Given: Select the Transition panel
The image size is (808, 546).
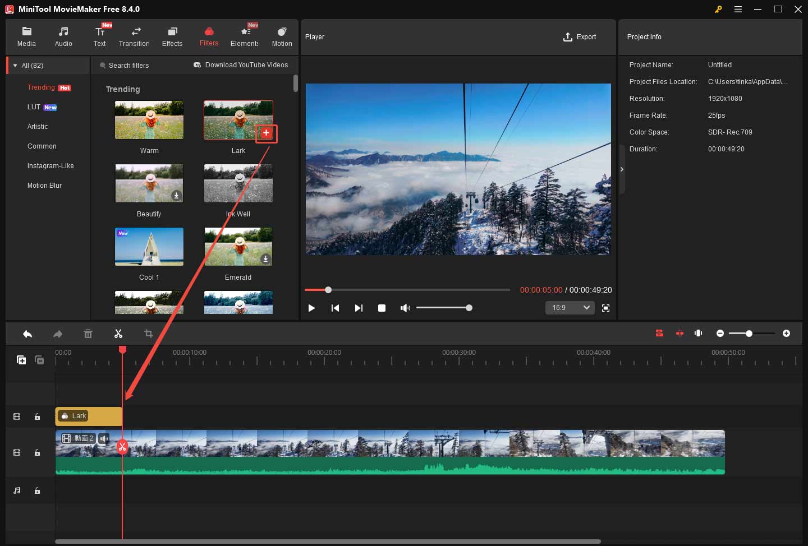Looking at the screenshot, I should [x=134, y=36].
